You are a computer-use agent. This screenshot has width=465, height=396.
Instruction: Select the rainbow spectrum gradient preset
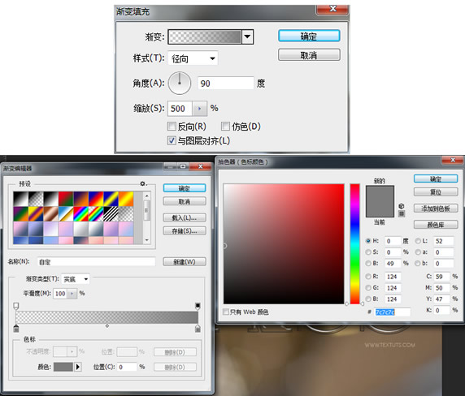80,213
